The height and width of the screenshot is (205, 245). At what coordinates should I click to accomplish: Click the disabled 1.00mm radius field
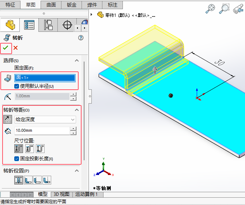point(42,96)
